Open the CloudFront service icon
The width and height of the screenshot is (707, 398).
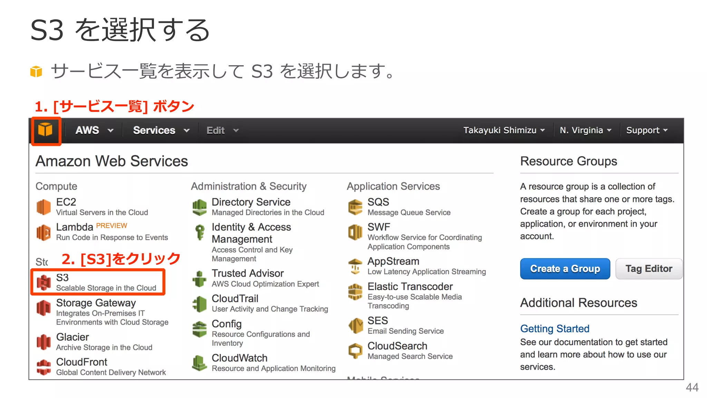coord(43,367)
